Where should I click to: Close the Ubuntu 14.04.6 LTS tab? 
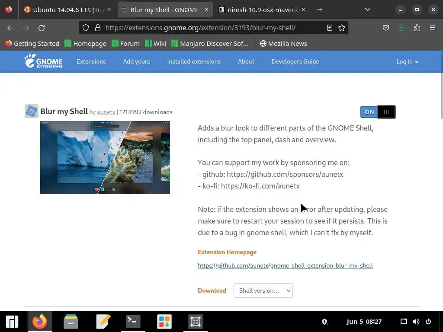point(109,10)
